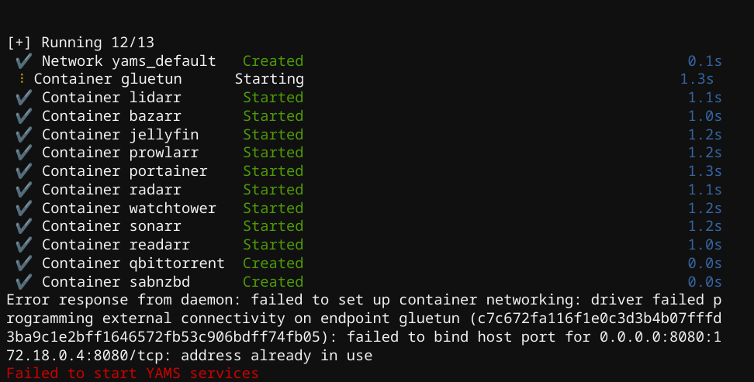
Task: Click the 1.3s duration for gluetun
Action: (x=697, y=79)
